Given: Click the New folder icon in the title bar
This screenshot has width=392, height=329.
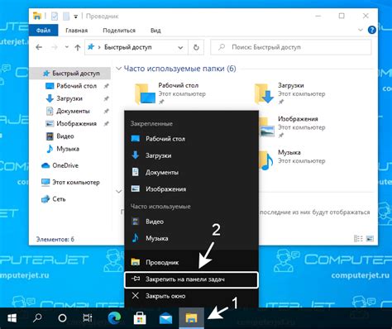Looking at the screenshot, I should click(x=66, y=17).
